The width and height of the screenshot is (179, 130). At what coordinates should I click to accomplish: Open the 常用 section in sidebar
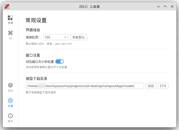[x=10, y=20]
